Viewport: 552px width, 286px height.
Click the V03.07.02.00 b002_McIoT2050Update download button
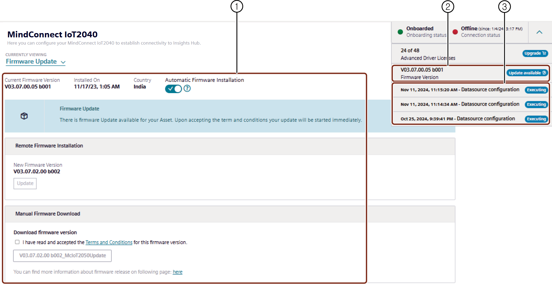point(62,256)
